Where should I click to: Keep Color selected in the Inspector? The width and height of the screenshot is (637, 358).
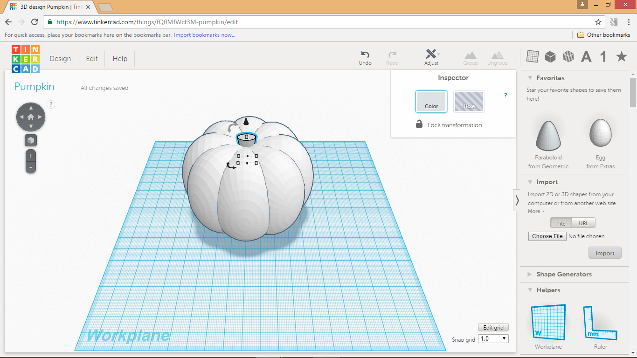(431, 101)
